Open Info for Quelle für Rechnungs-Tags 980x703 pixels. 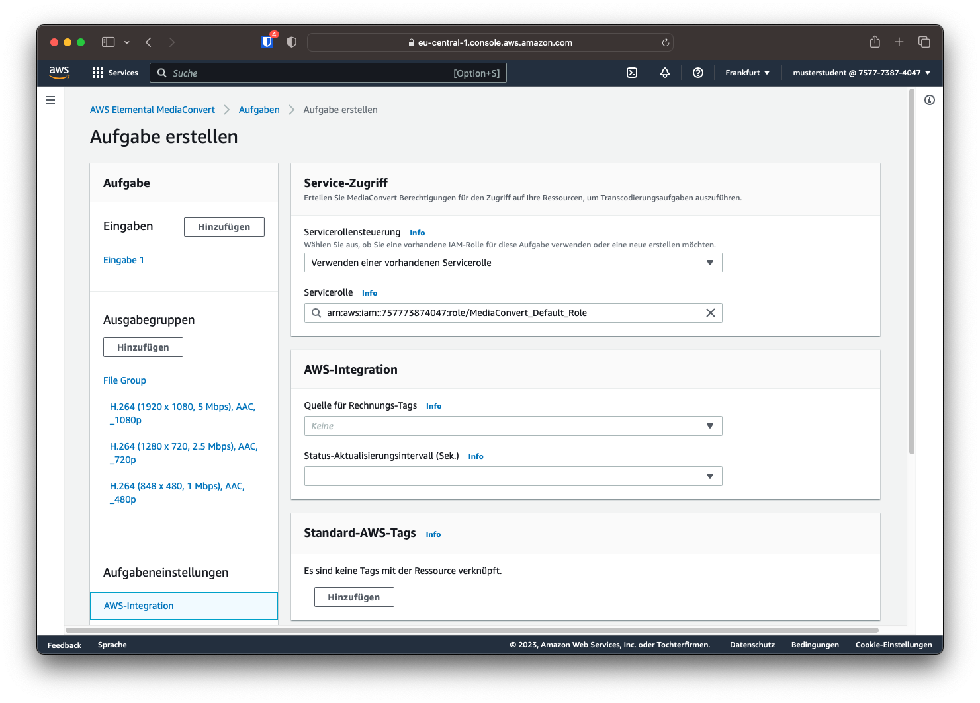434,406
